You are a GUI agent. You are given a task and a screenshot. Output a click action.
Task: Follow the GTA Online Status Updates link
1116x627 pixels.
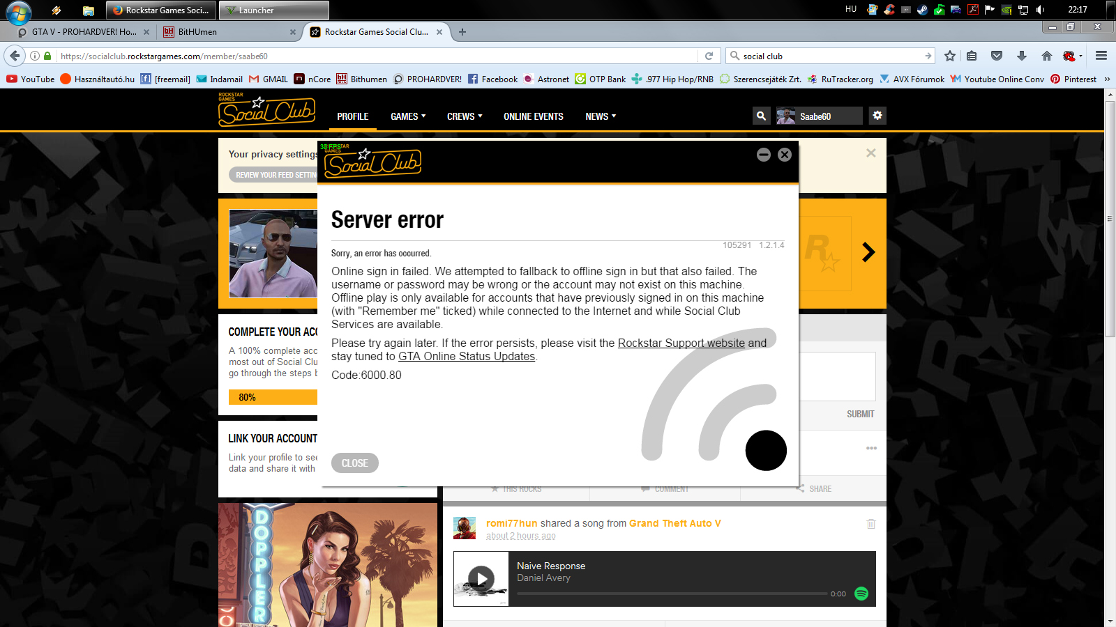(467, 356)
